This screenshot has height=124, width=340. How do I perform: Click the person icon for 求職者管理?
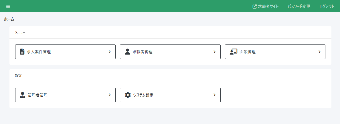tap(128, 52)
